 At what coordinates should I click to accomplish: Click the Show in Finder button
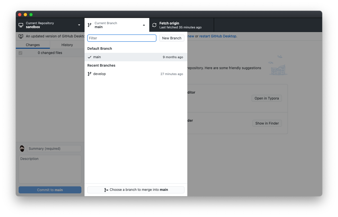pyautogui.click(x=267, y=123)
